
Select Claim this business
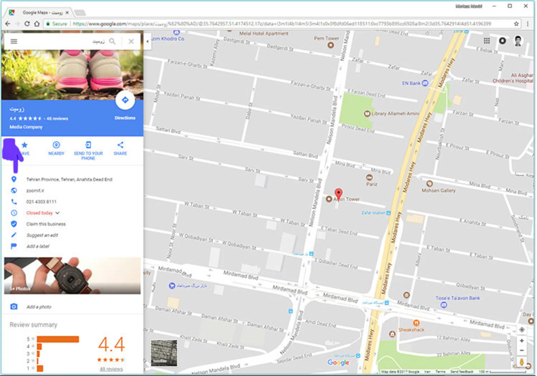pos(46,224)
